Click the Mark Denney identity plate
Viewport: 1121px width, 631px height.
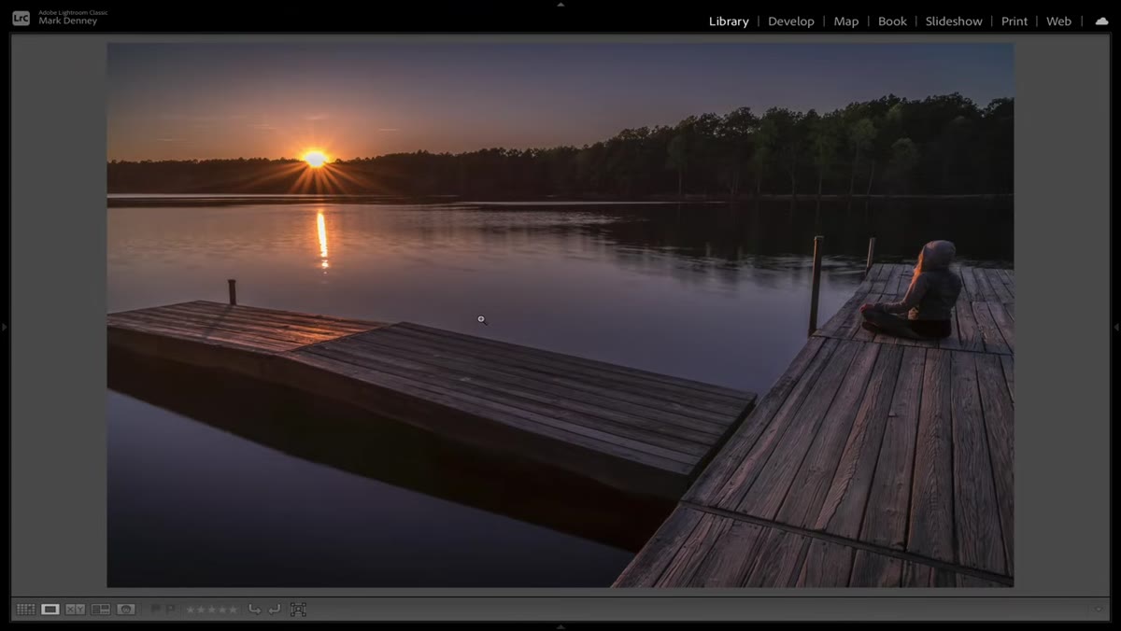(x=68, y=21)
